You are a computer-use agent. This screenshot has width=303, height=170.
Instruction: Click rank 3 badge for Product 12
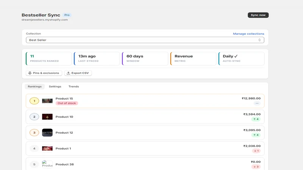[x=34, y=133]
